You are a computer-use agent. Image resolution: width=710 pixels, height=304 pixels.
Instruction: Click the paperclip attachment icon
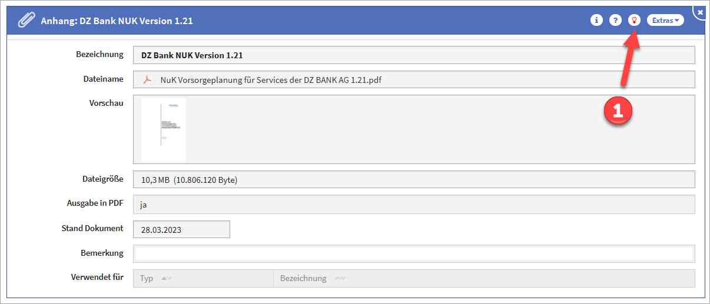coord(26,21)
